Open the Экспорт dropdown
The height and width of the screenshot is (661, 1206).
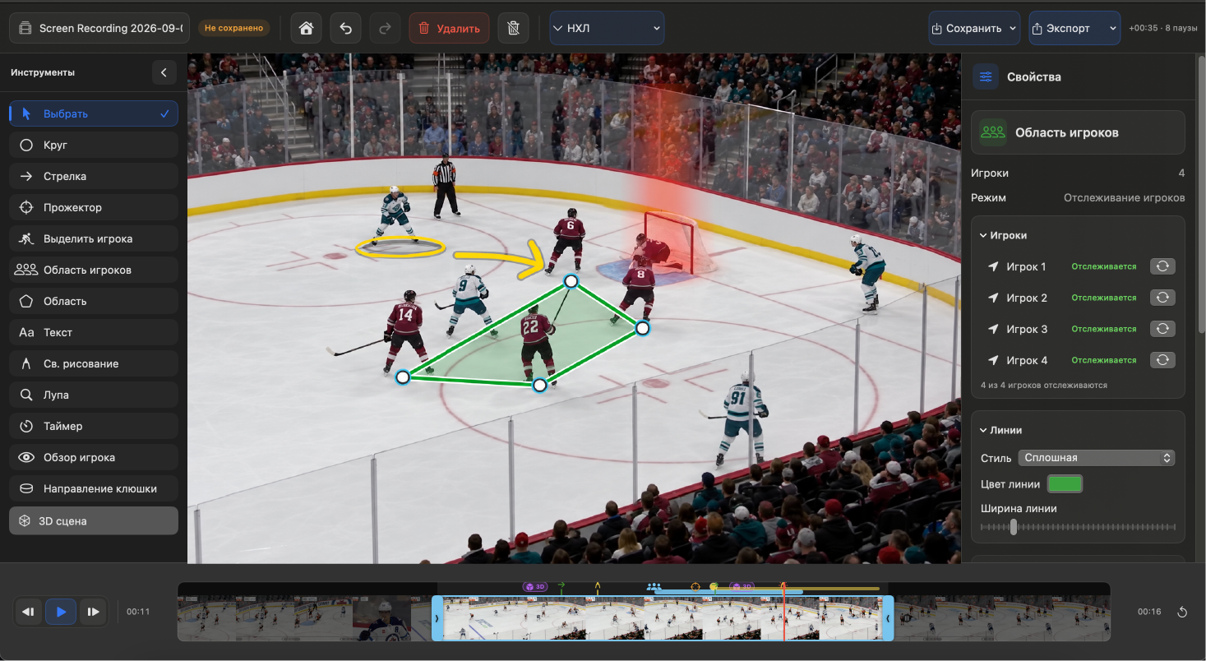[1074, 28]
